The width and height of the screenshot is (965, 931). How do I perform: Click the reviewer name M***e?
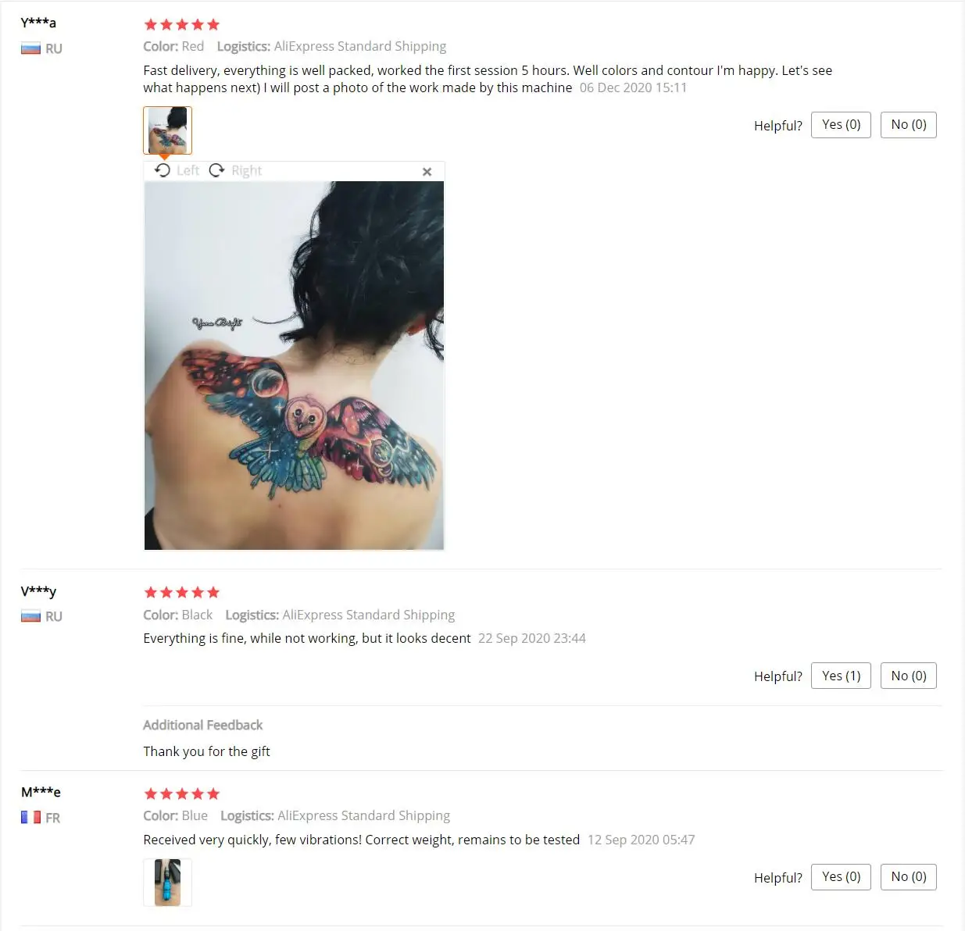(x=41, y=792)
